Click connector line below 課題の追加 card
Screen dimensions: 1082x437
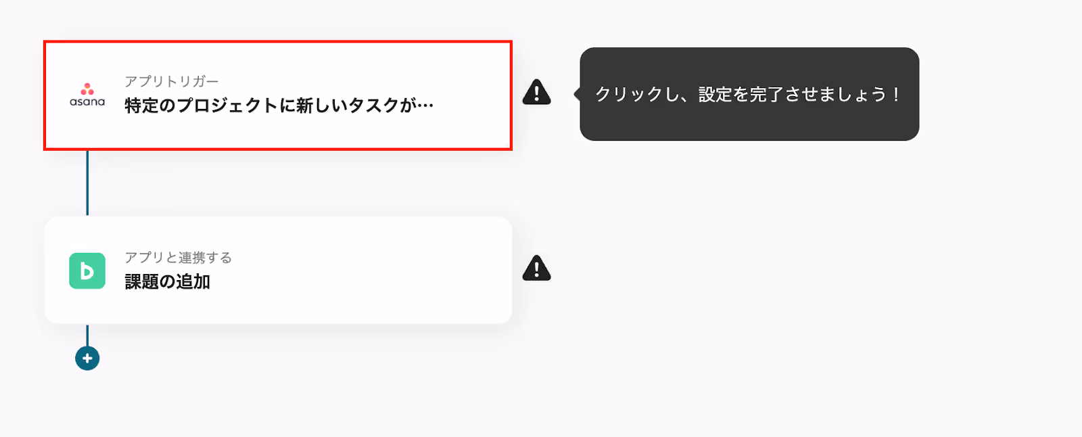pos(87,335)
